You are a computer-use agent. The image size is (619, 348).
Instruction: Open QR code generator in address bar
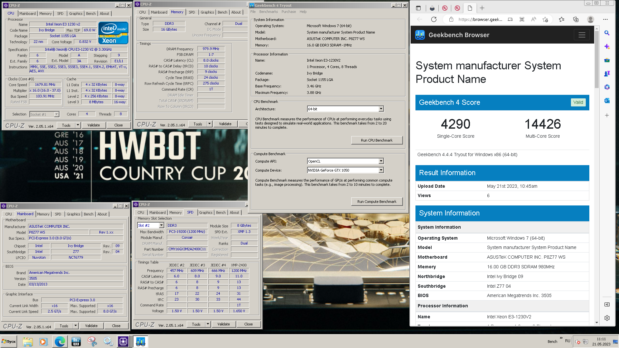coord(522,19)
